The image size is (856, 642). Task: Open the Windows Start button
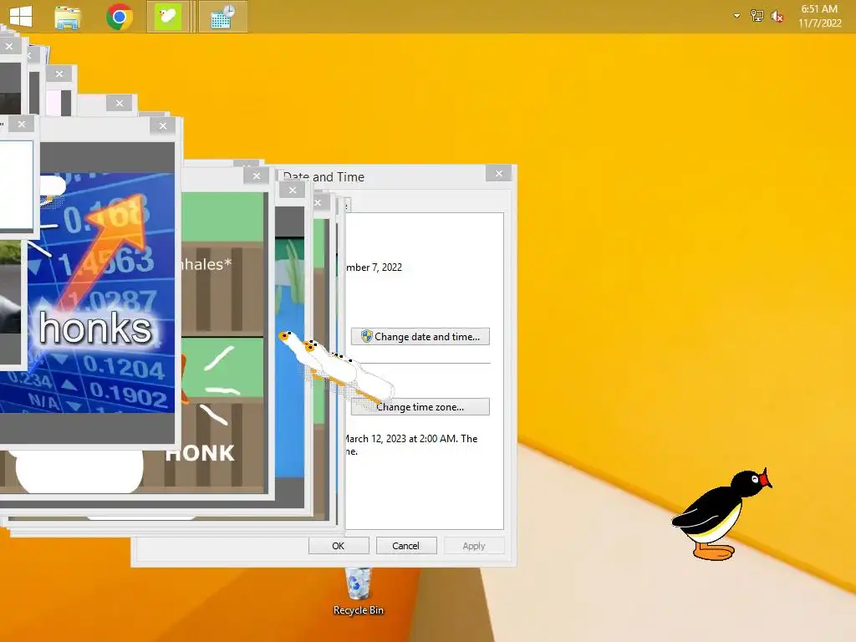click(21, 17)
